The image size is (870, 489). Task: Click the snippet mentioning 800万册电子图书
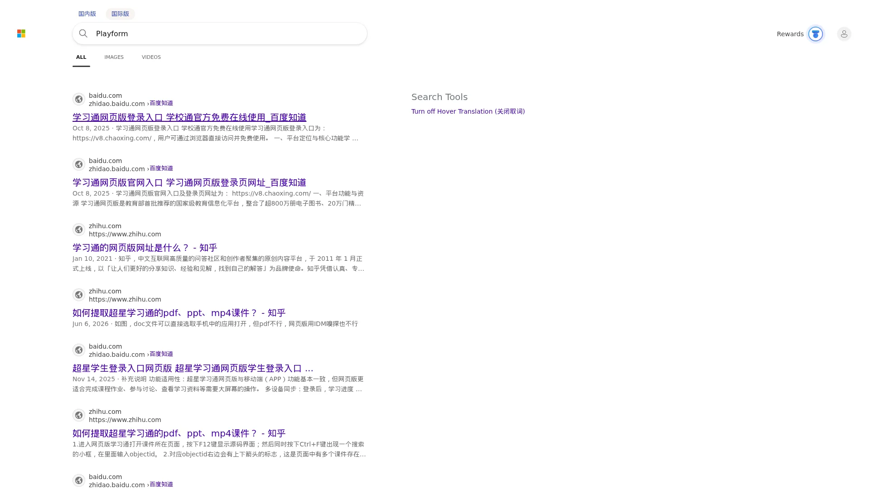[218, 198]
